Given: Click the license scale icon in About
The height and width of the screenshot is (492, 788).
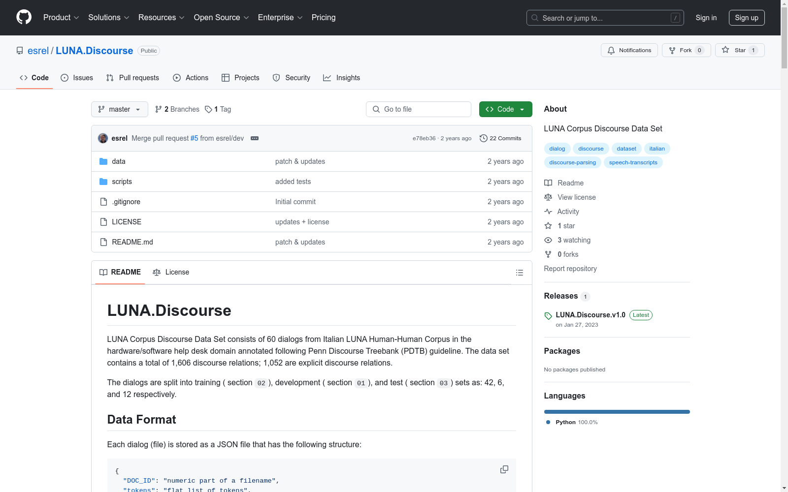Looking at the screenshot, I should pyautogui.click(x=548, y=197).
